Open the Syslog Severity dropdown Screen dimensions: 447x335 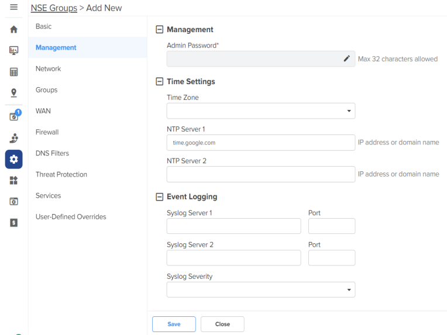point(261,290)
